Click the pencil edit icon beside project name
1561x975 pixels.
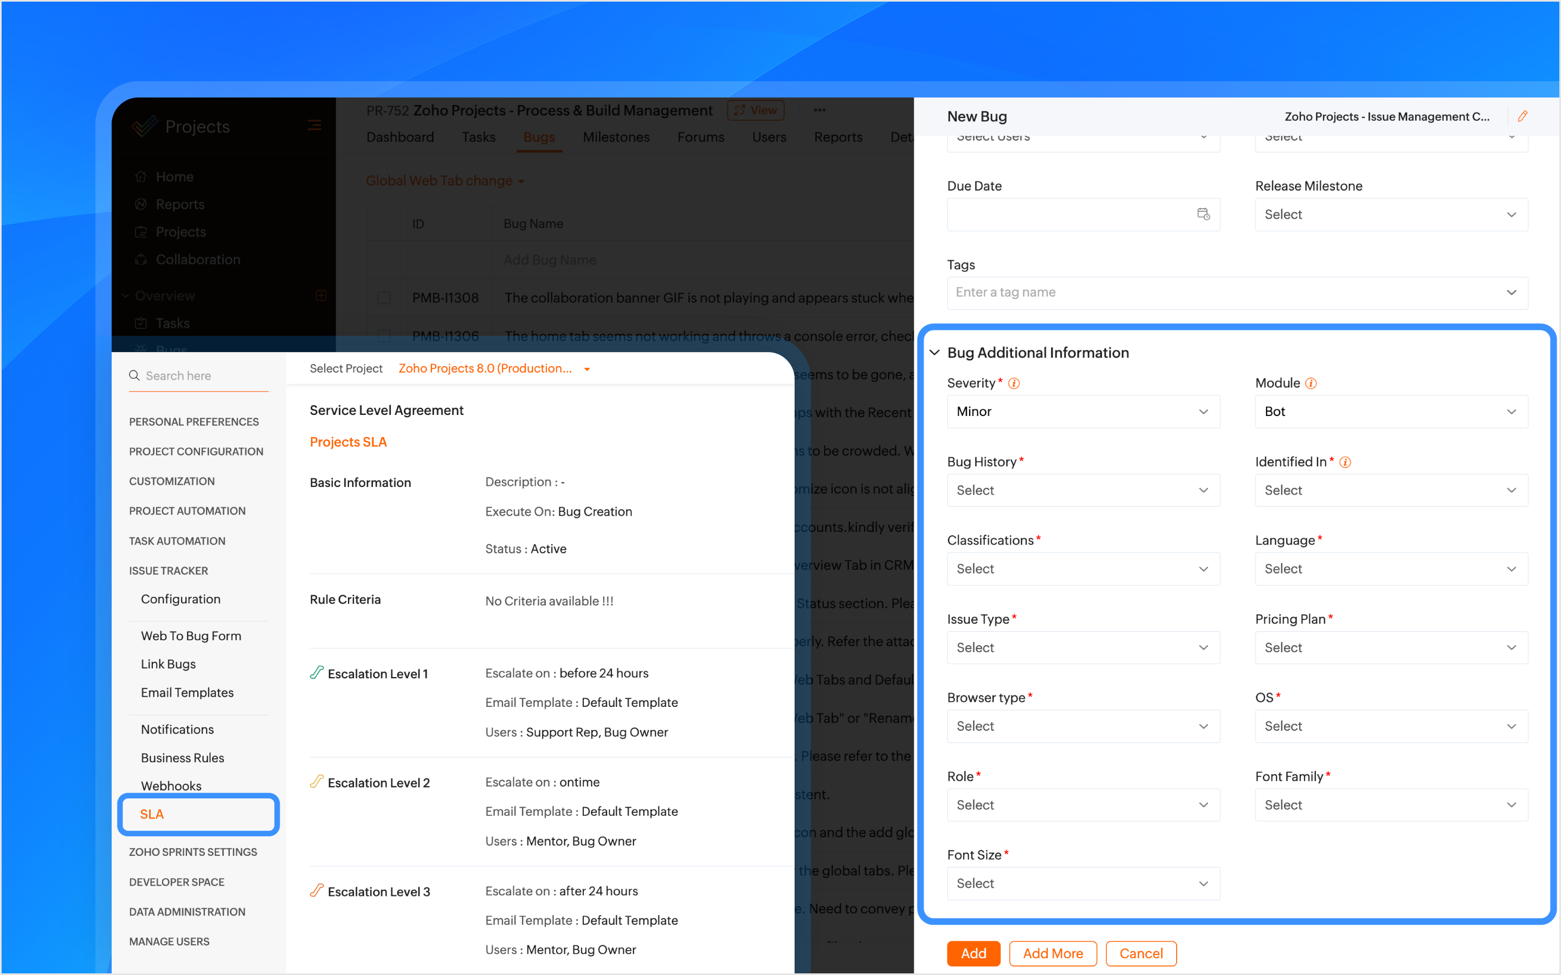1523,116
